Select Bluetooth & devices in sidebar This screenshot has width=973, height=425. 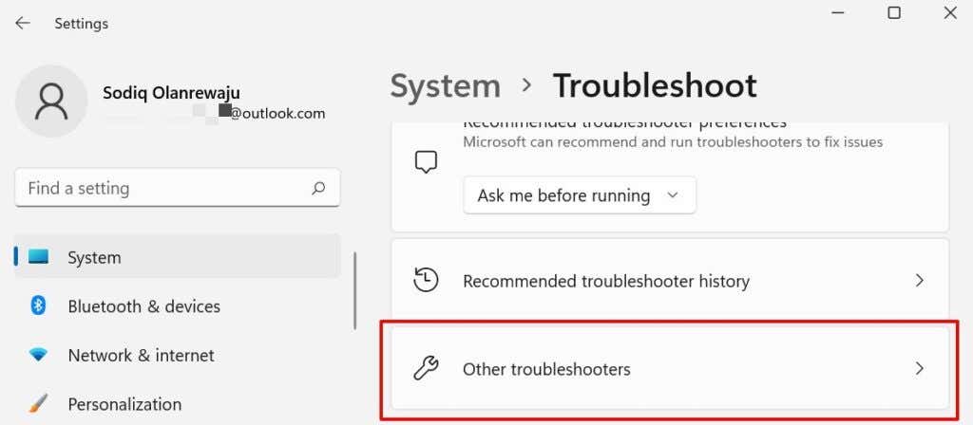[143, 306]
